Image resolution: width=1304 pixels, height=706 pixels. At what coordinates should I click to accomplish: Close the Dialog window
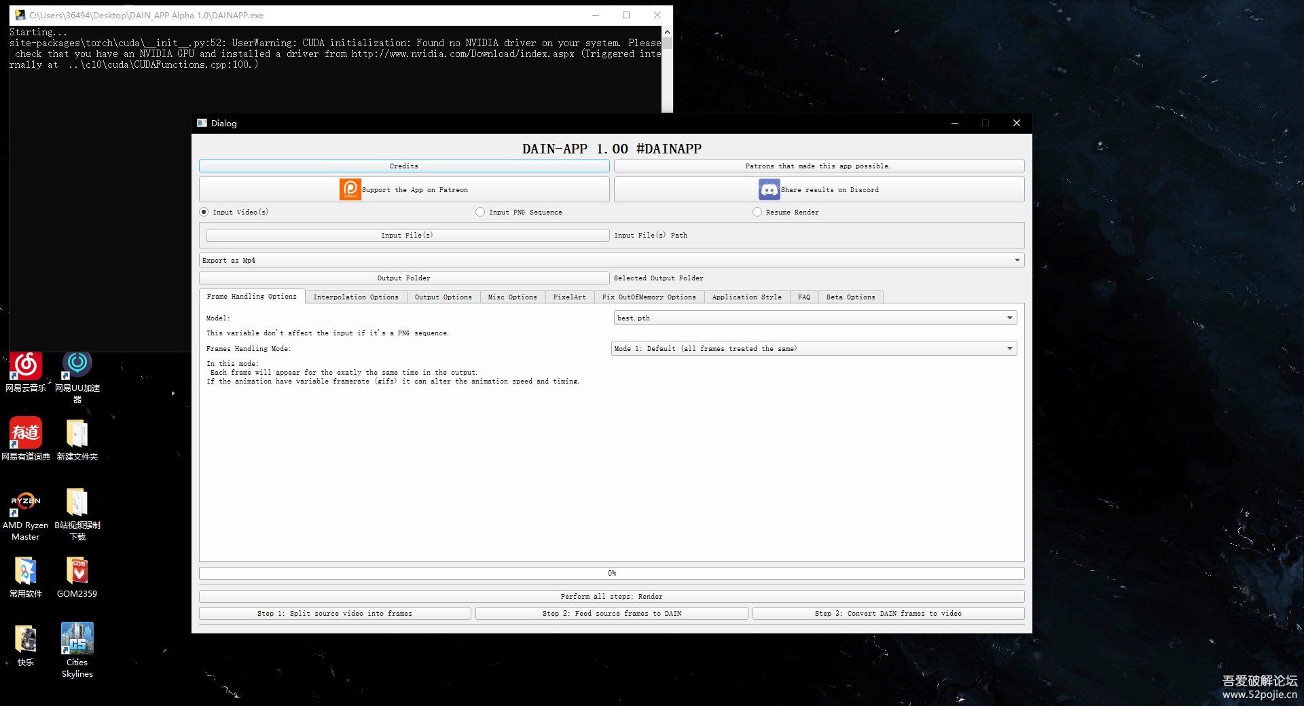point(1017,123)
